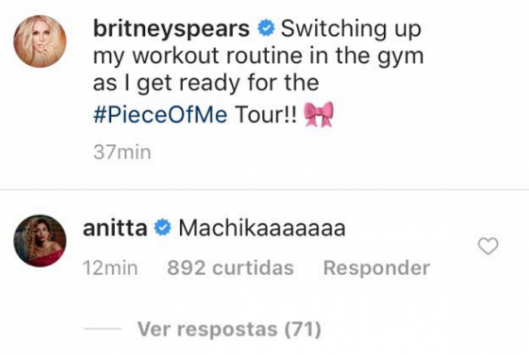This screenshot has width=529, height=355.
Task: Click the word "Tour!!" in the caption
Action: (264, 115)
